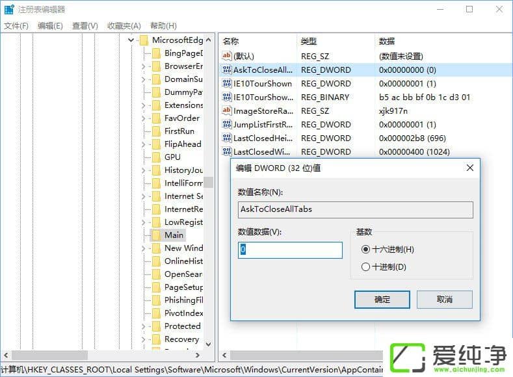Click the MicrosoftEdge folder icon
513x377 pixels.
[x=144, y=40]
